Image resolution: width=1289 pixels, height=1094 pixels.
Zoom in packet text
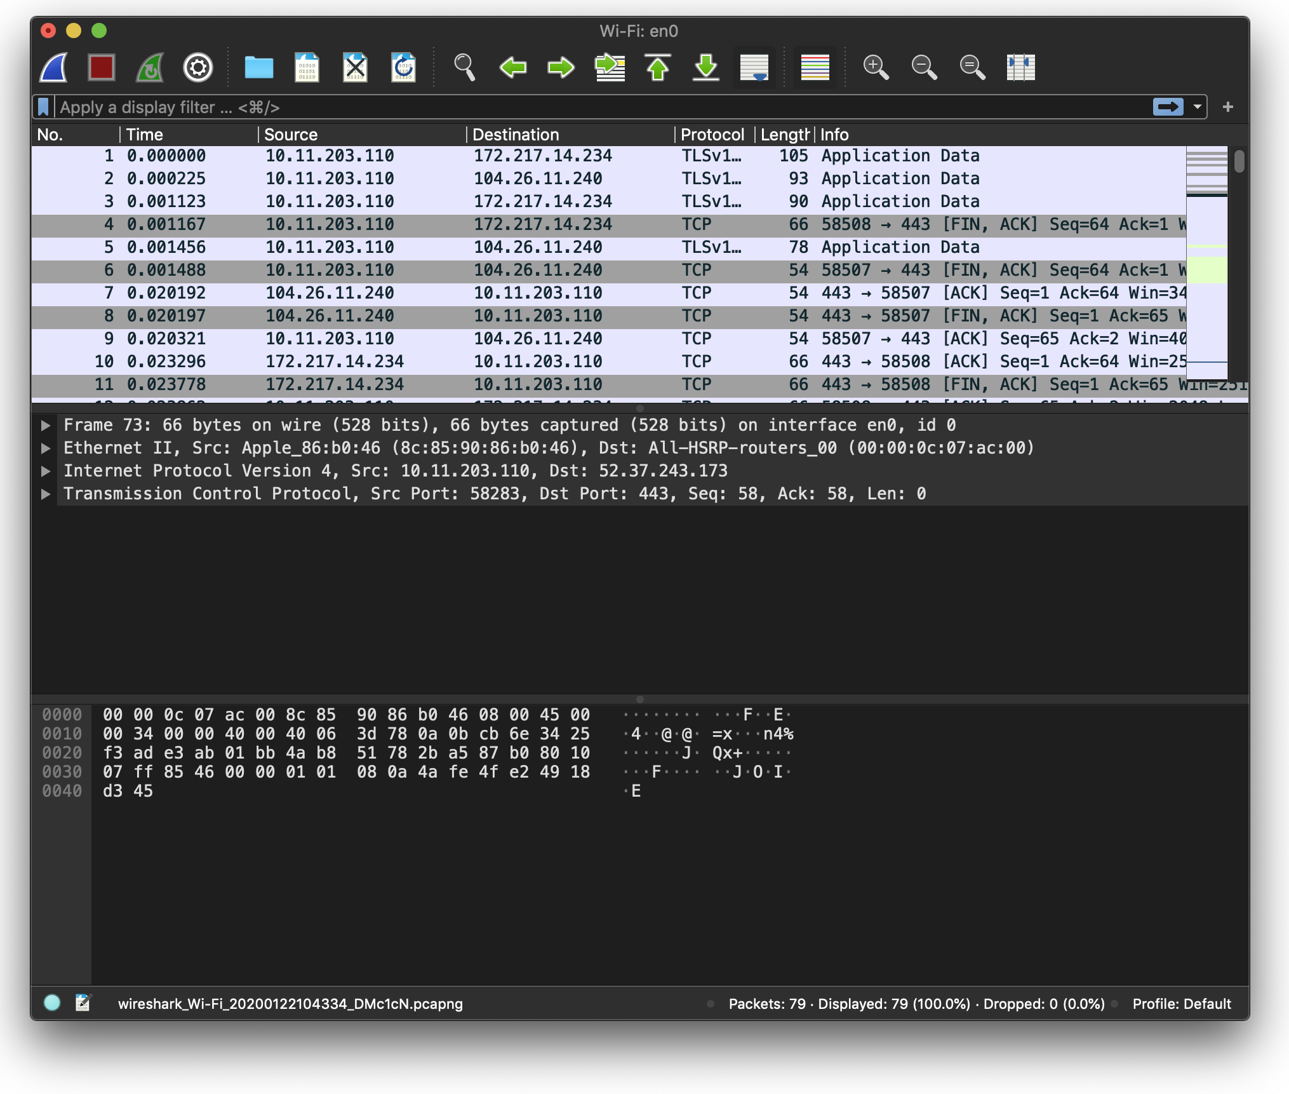tap(876, 67)
